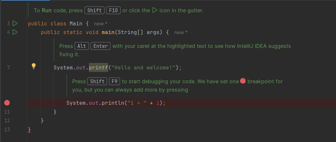Click the red variable i in println call

point(158,103)
